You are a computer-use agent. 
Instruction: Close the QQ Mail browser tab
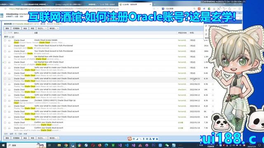point(150,5)
